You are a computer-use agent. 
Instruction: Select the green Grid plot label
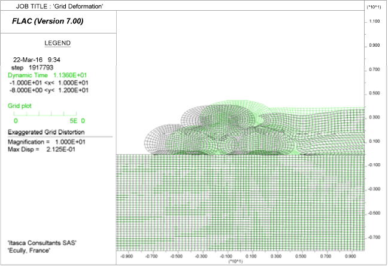[x=20, y=106]
